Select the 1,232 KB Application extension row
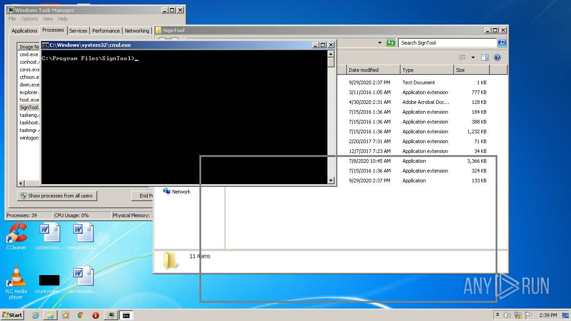Screen dimensions: 571x321 (x=418, y=132)
